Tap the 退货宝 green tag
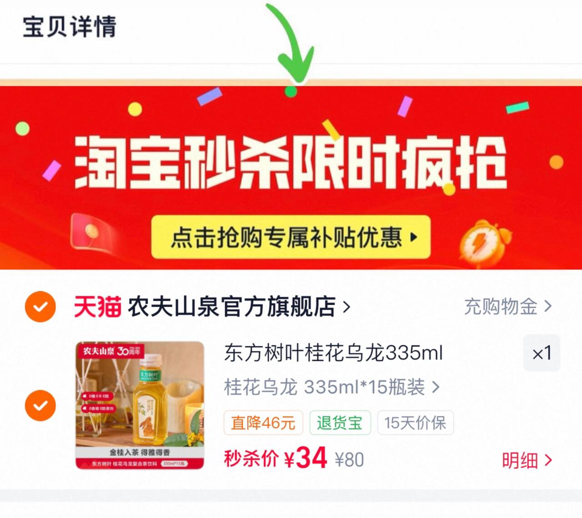Image resolution: width=582 pixels, height=518 pixels. tap(340, 423)
